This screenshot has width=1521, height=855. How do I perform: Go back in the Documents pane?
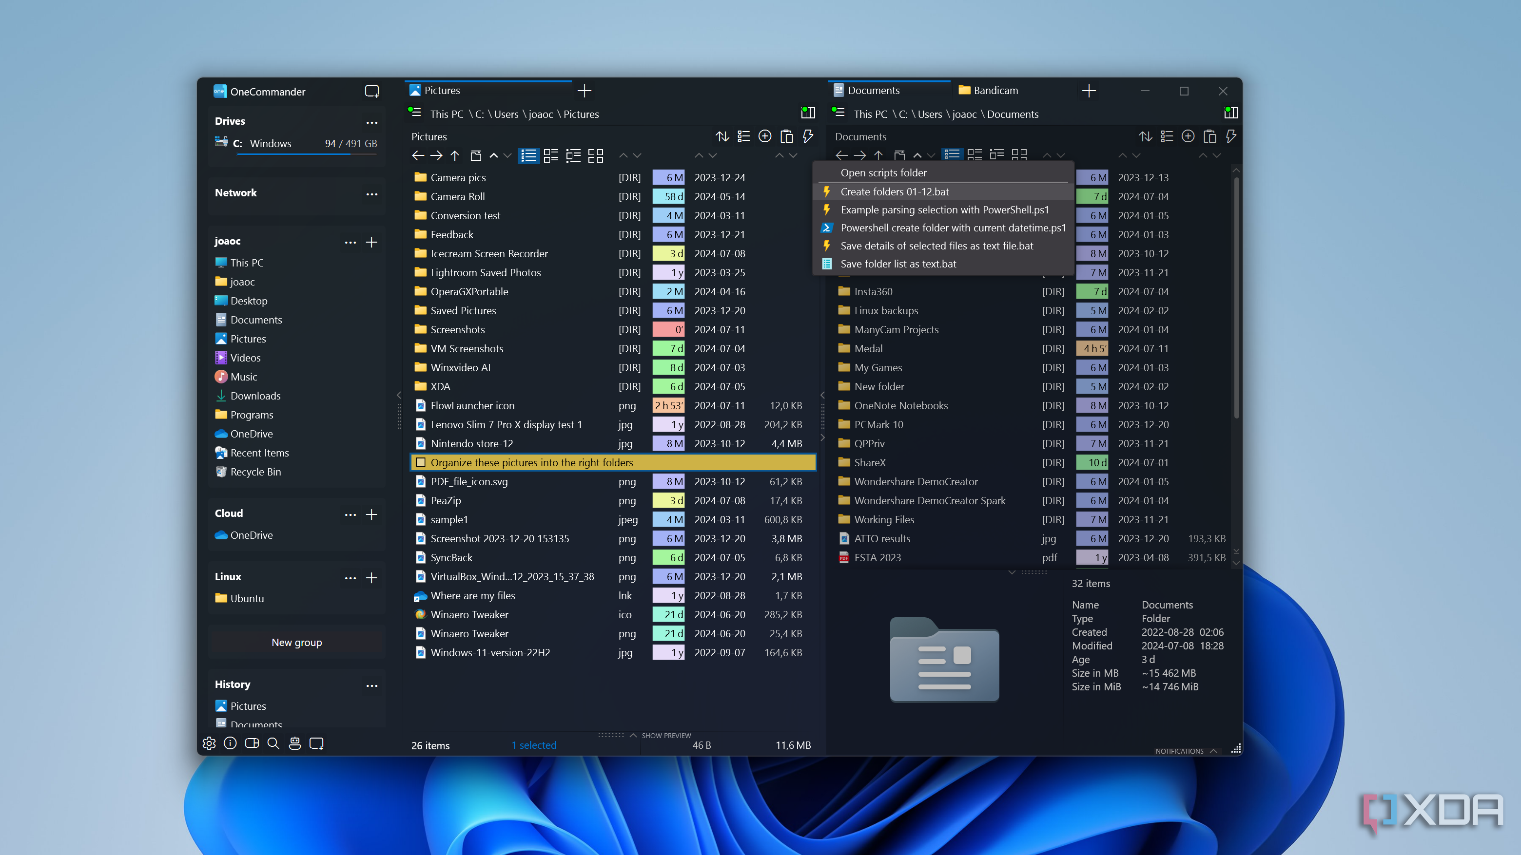click(x=841, y=155)
